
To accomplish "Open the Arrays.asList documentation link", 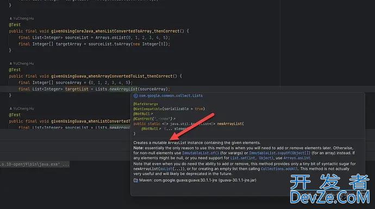I will click(297, 158).
